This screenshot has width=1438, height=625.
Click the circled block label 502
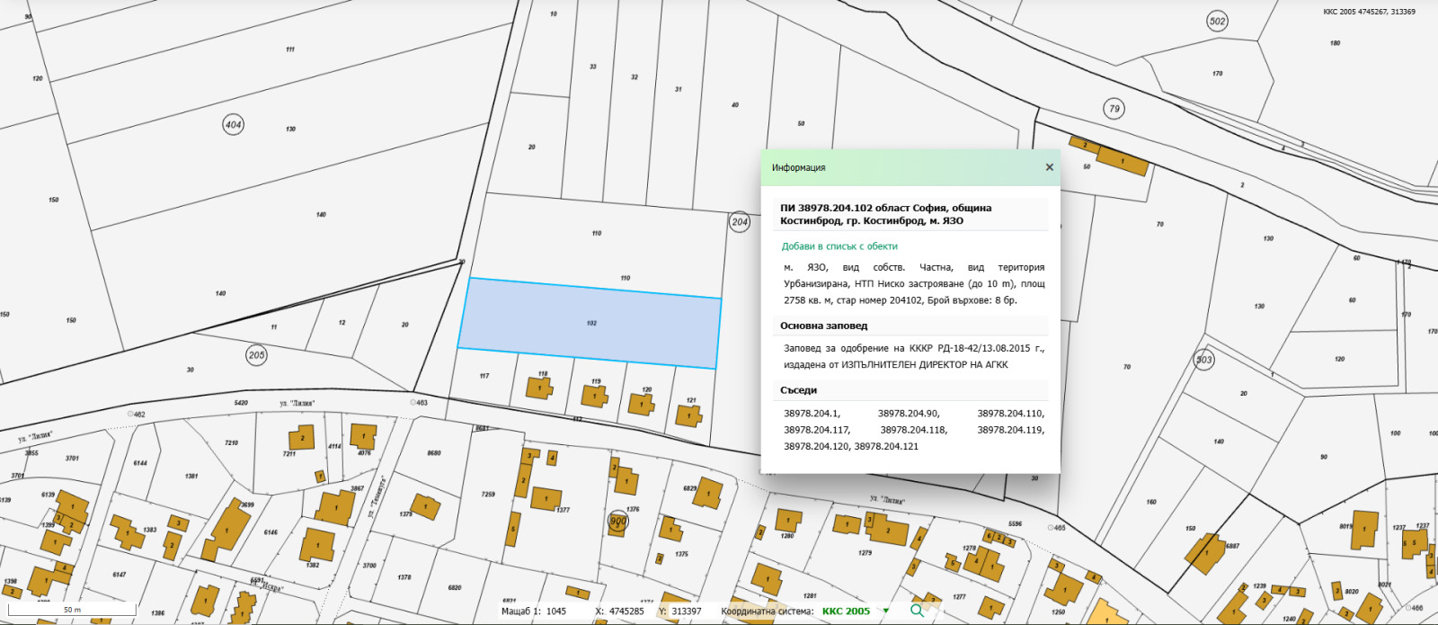tap(1217, 22)
